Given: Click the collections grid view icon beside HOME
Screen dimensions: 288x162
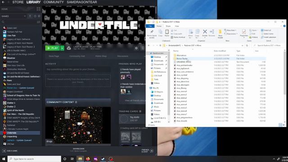Looking at the screenshot, I should 38,9.
